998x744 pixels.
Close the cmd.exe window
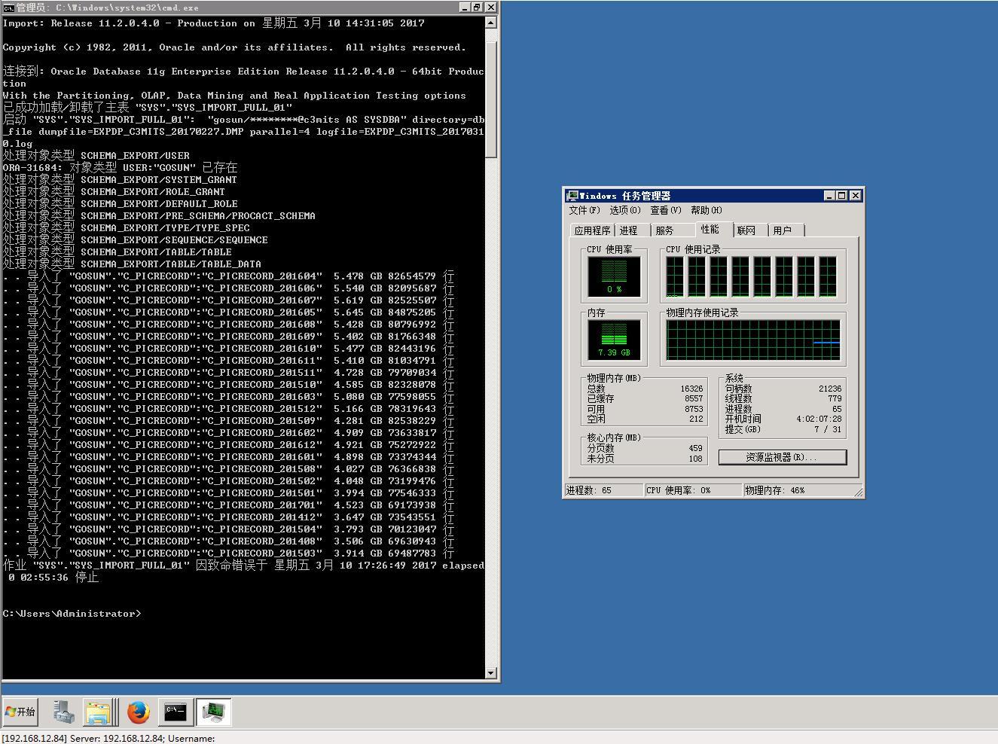491,8
